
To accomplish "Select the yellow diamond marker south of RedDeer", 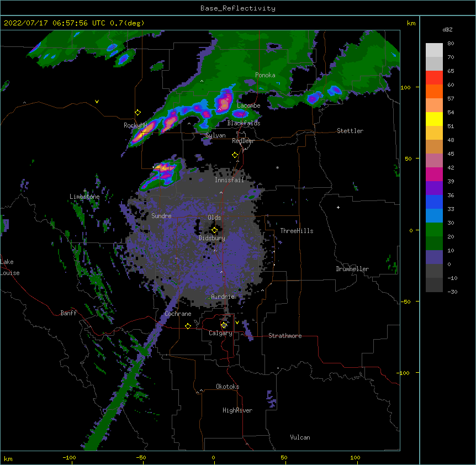I will coord(235,155).
